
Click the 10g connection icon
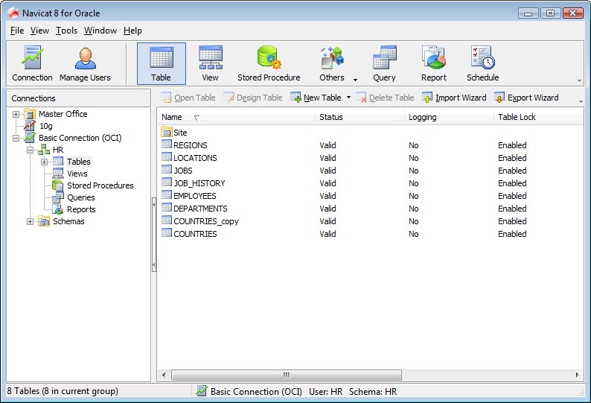coord(30,126)
